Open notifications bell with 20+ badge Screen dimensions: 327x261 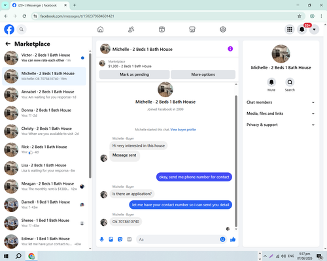point(302,29)
